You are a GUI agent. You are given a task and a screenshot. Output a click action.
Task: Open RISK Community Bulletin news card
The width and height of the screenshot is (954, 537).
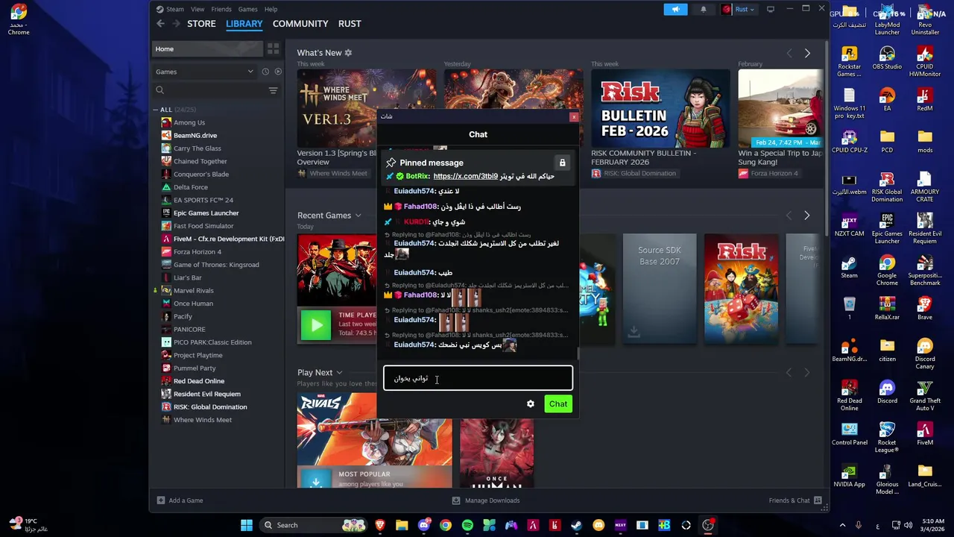[660, 124]
